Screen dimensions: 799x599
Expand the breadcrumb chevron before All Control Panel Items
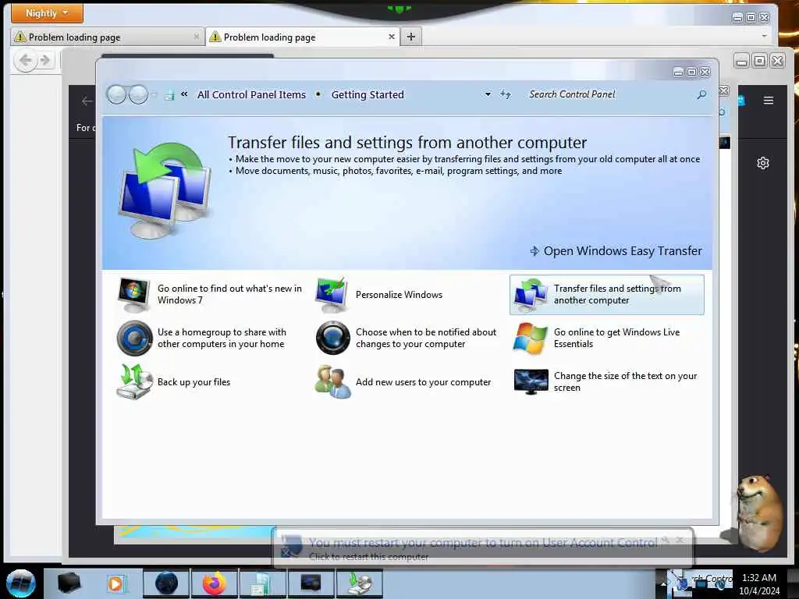point(184,94)
